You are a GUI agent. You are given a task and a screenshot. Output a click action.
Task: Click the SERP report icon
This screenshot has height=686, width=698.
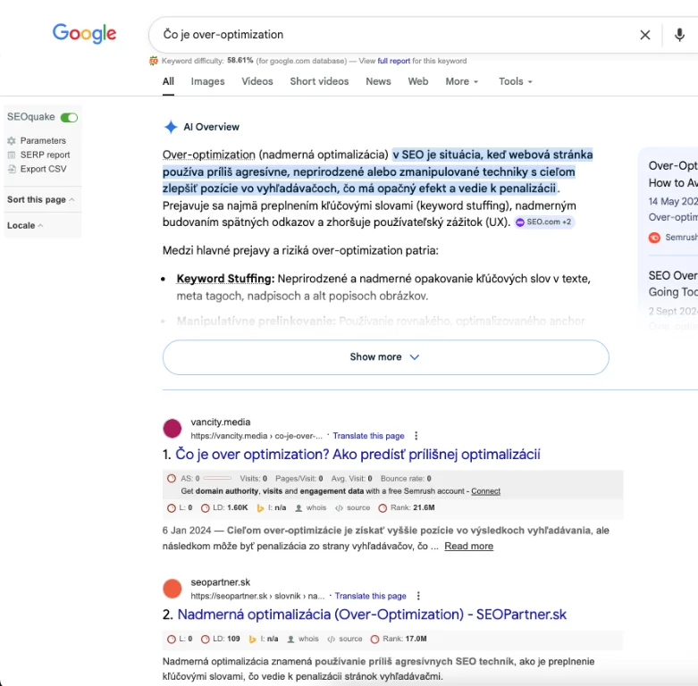coord(12,155)
